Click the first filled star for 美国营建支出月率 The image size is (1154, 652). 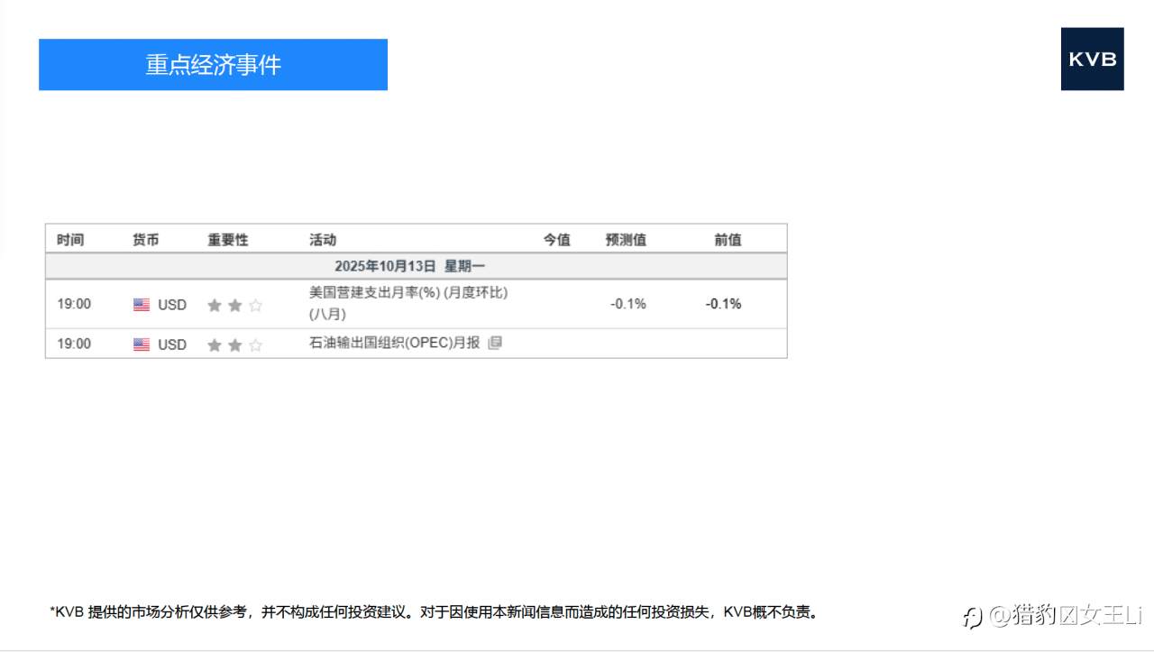215,305
